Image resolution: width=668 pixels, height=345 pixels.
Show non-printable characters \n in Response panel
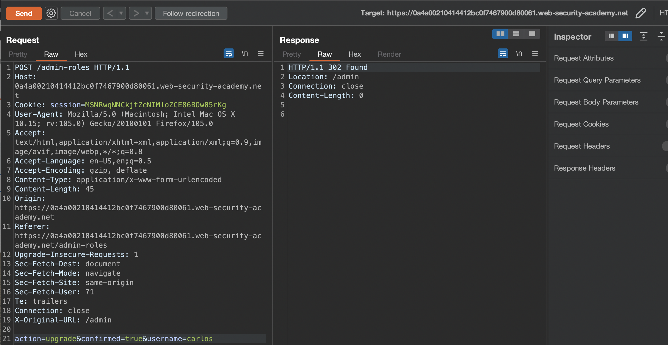pos(519,54)
